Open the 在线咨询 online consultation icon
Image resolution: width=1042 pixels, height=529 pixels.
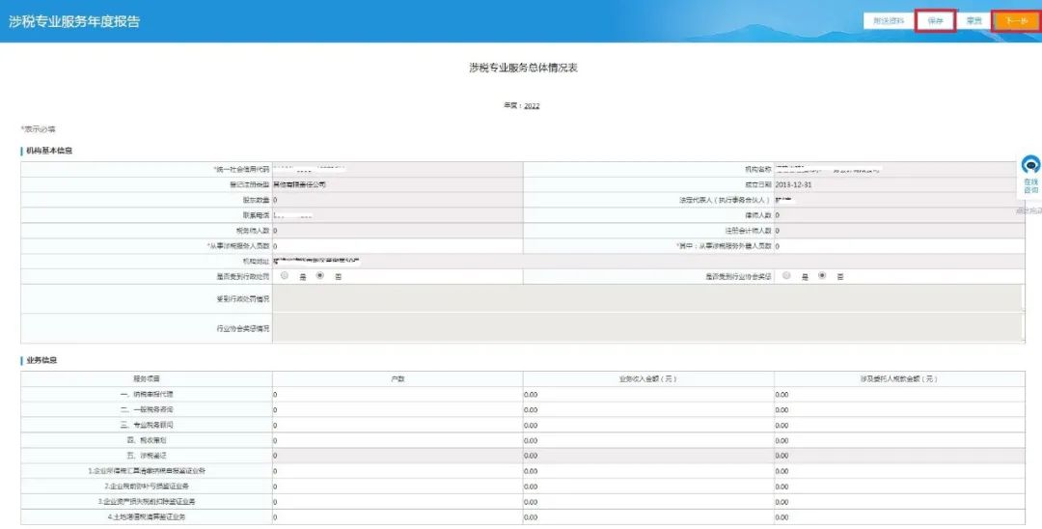pyautogui.click(x=1030, y=174)
